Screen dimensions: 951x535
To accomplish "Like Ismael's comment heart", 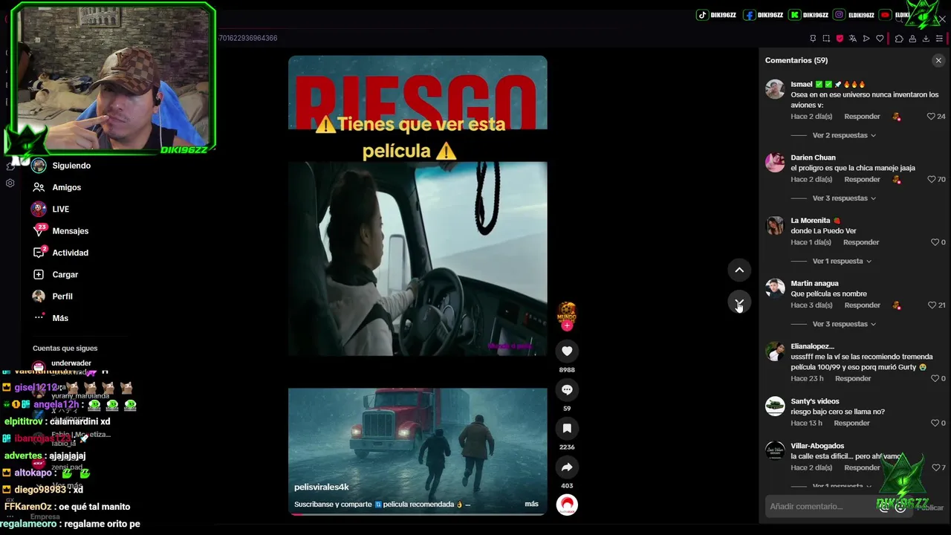I will 931,117.
